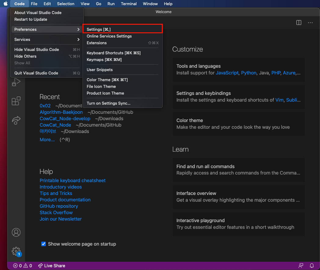Install JavaScript language support
Screen dimensions: 320x270
point(227,73)
